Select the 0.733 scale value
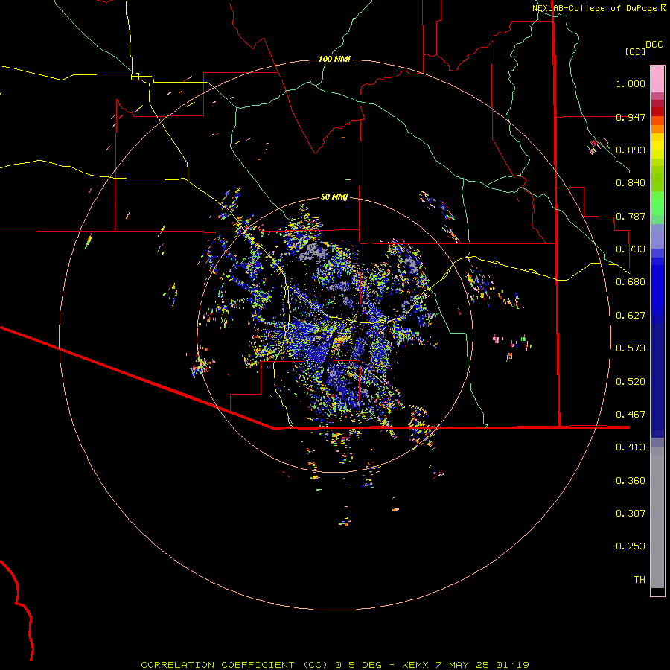The height and width of the screenshot is (670, 670). [631, 249]
